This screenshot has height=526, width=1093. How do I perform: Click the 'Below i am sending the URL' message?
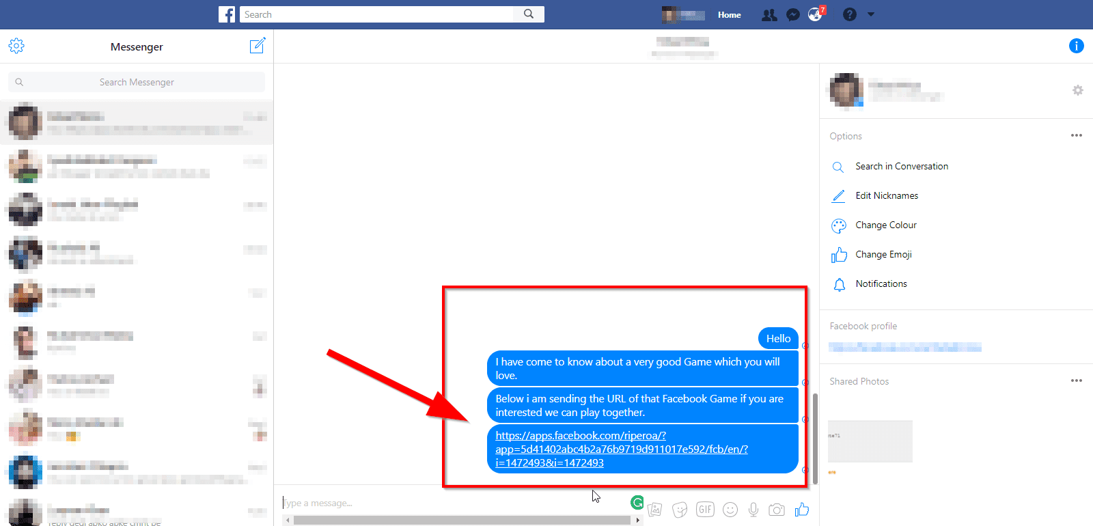(642, 405)
